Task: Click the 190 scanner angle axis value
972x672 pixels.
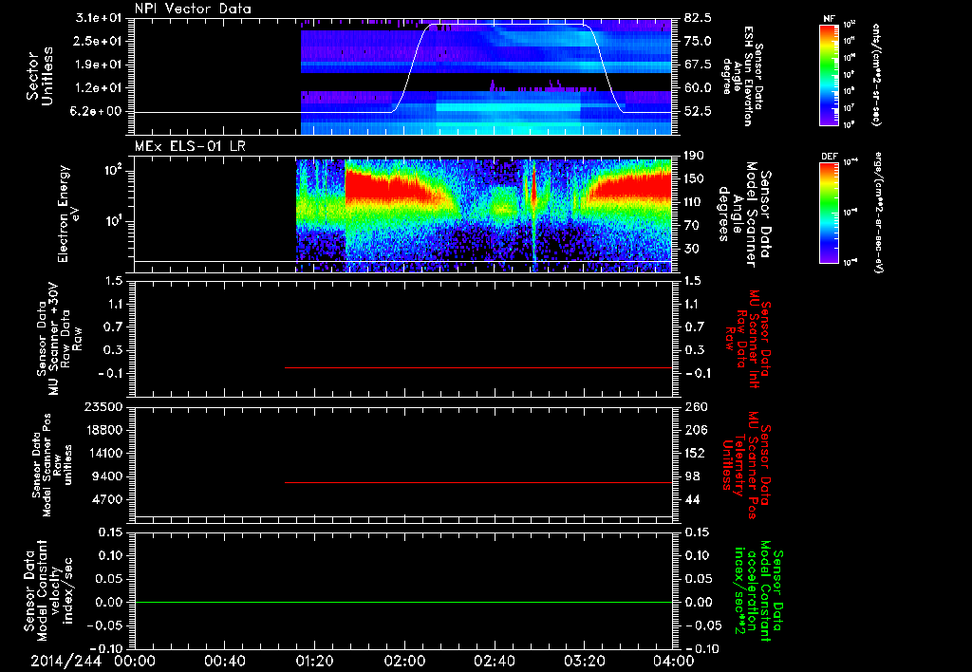Action: click(694, 156)
